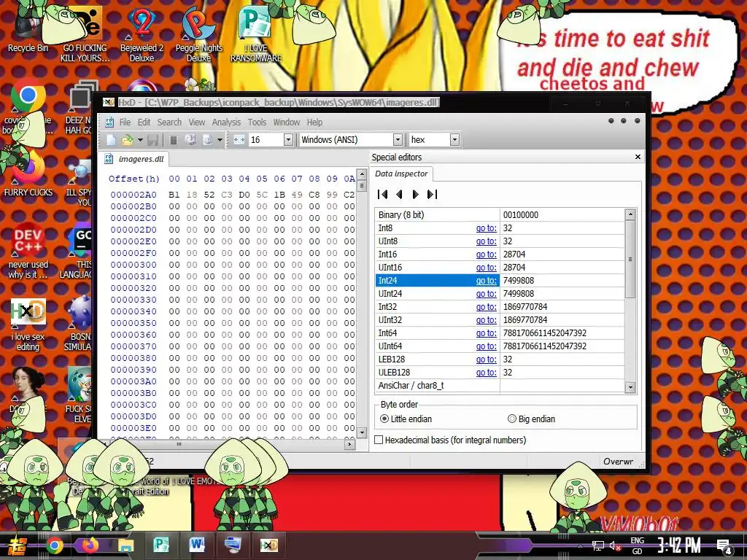Click the clock showing 3:42 PM
Image resolution: width=747 pixels, height=560 pixels.
click(679, 545)
